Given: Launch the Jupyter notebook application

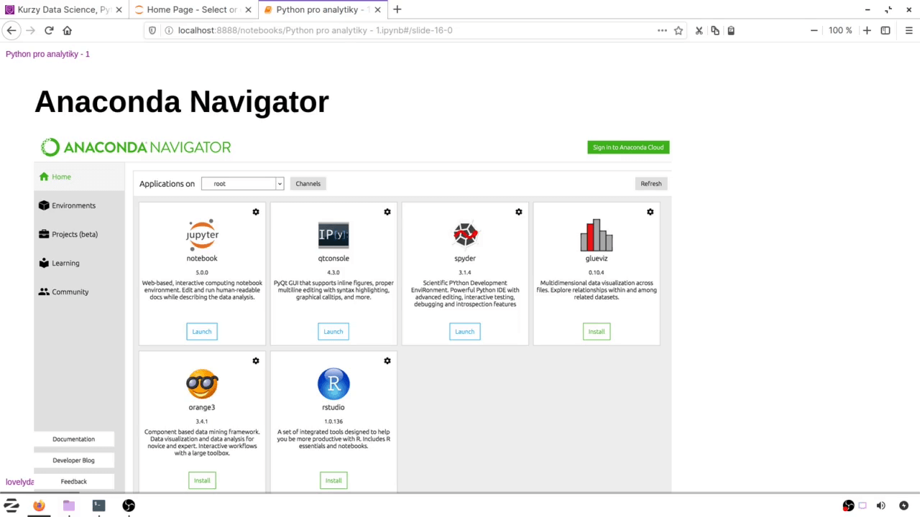Looking at the screenshot, I should click(x=202, y=332).
